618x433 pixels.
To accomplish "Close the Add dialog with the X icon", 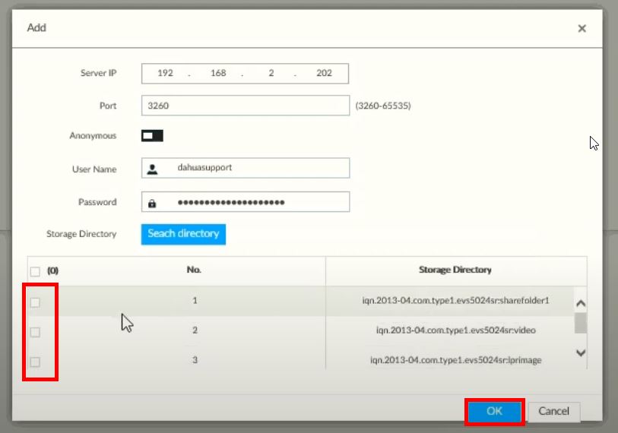I will 582,28.
